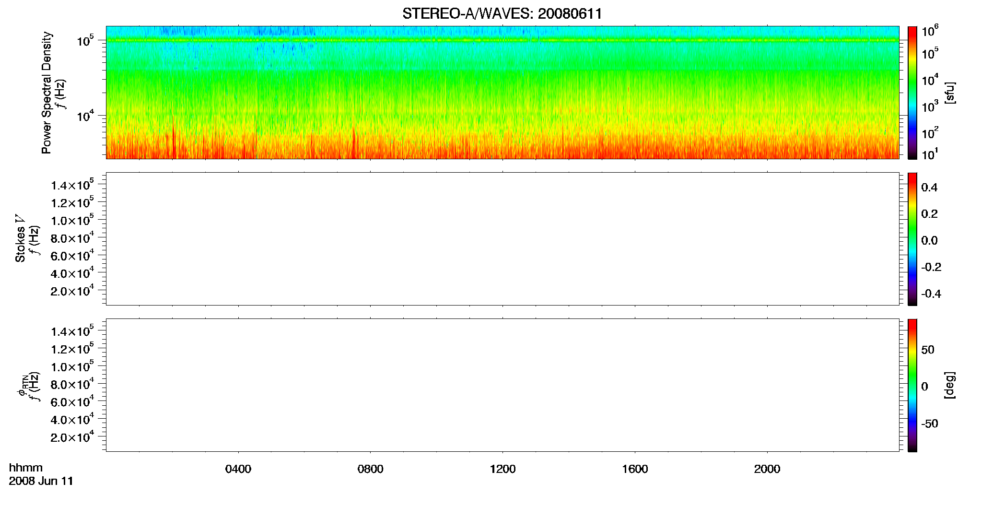Select the Power Spectral Density axis label
1005x518 pixels.
coord(46,93)
